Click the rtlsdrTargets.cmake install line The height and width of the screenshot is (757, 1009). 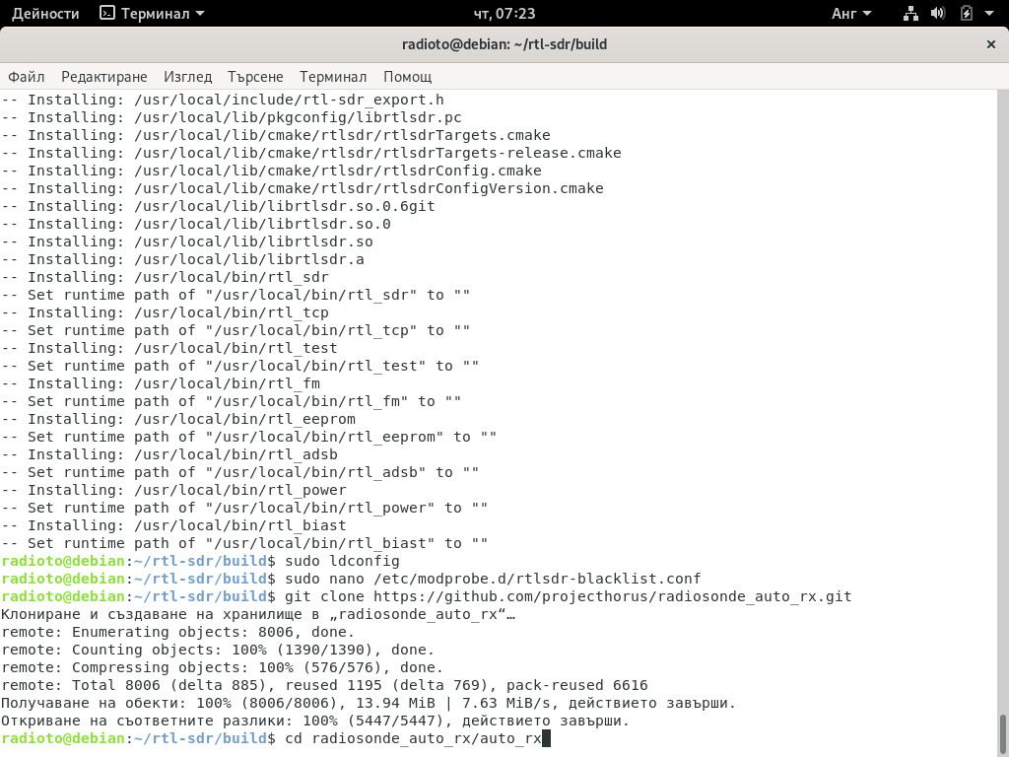click(276, 135)
